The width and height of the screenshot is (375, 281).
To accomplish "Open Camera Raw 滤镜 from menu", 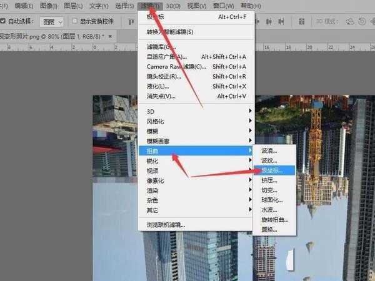I will coord(176,67).
